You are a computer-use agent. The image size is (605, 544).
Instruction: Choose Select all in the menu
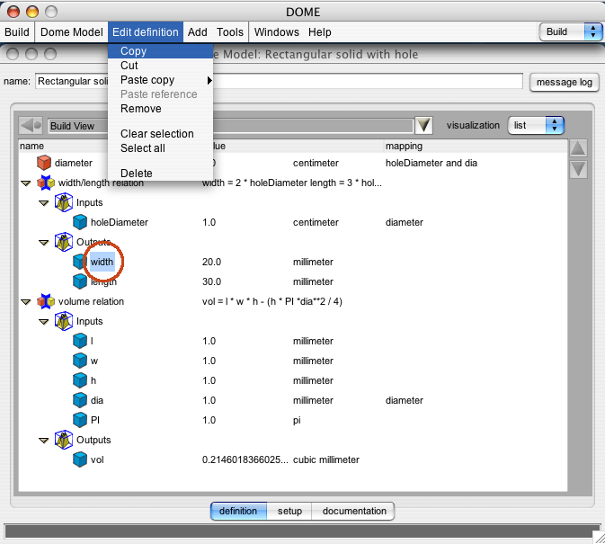point(161,148)
